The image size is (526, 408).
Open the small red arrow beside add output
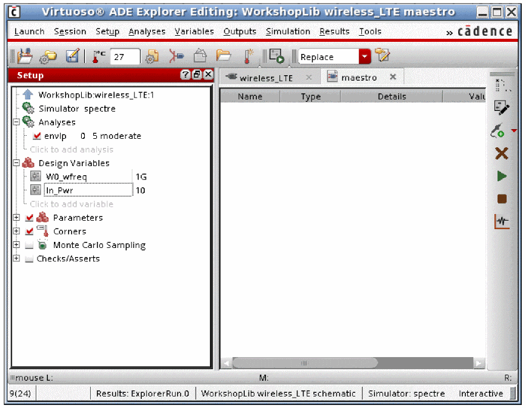pos(514,130)
